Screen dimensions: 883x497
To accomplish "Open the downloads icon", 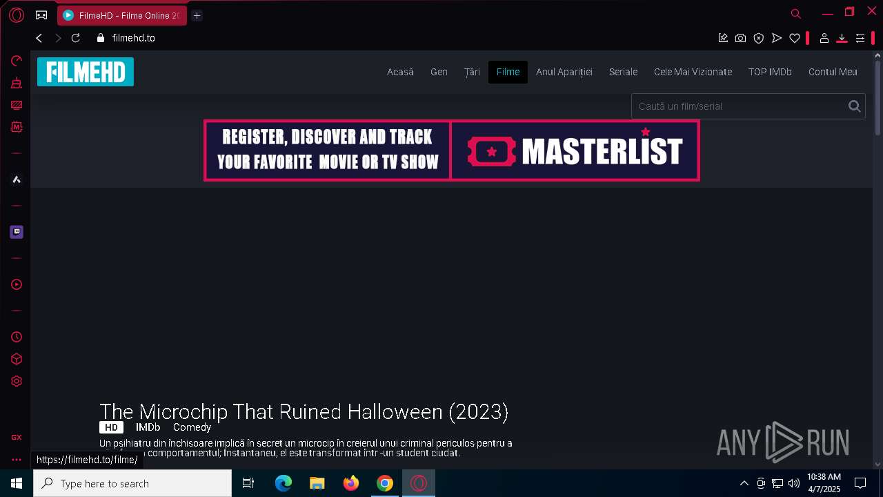I will click(x=842, y=38).
